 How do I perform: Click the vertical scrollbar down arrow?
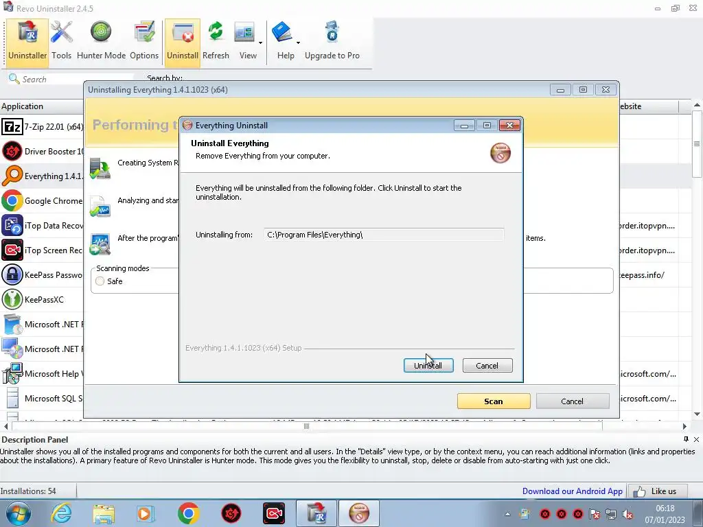coord(697,414)
